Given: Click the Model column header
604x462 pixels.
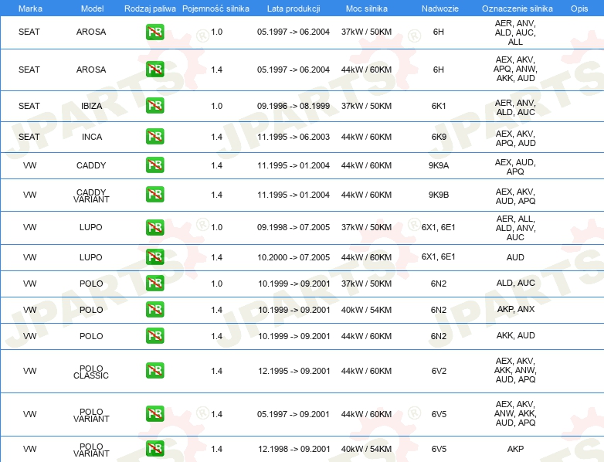Looking at the screenshot, I should pos(92,8).
